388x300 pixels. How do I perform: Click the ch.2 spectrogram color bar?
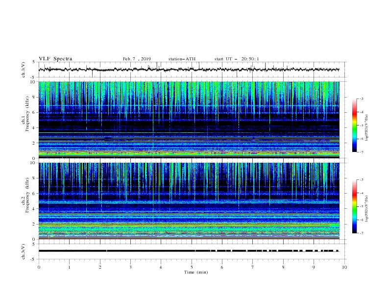[x=355, y=206]
